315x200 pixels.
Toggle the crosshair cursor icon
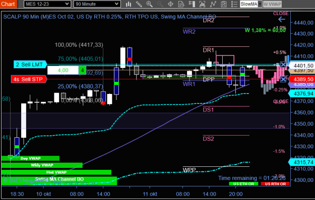pyautogui.click(x=170, y=4)
